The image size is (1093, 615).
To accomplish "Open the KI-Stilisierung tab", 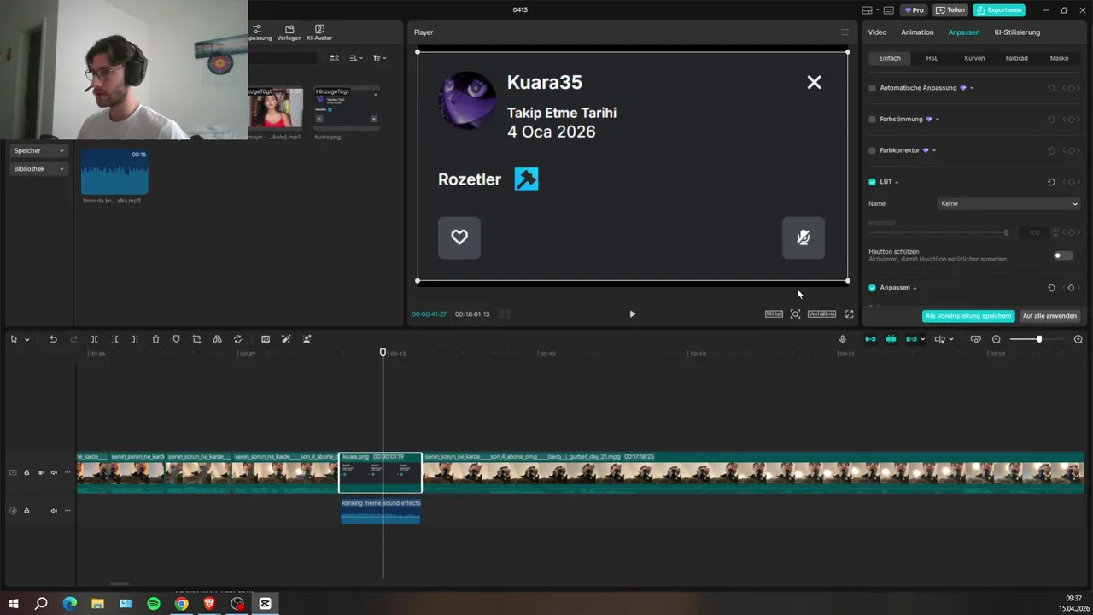I will click(1017, 32).
